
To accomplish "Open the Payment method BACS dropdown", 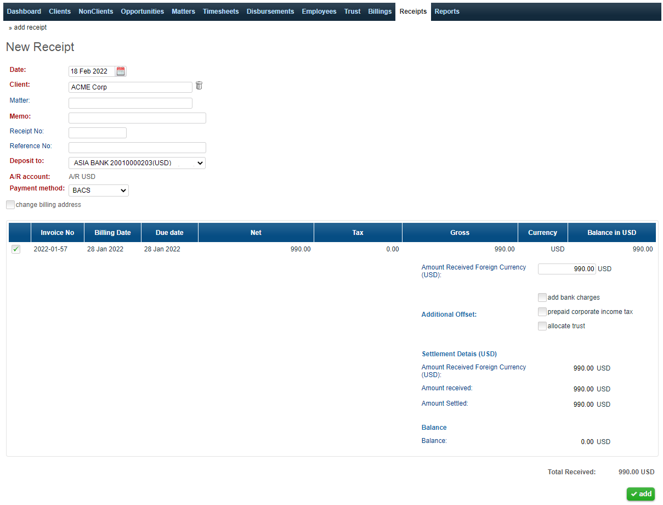I will (x=98, y=190).
